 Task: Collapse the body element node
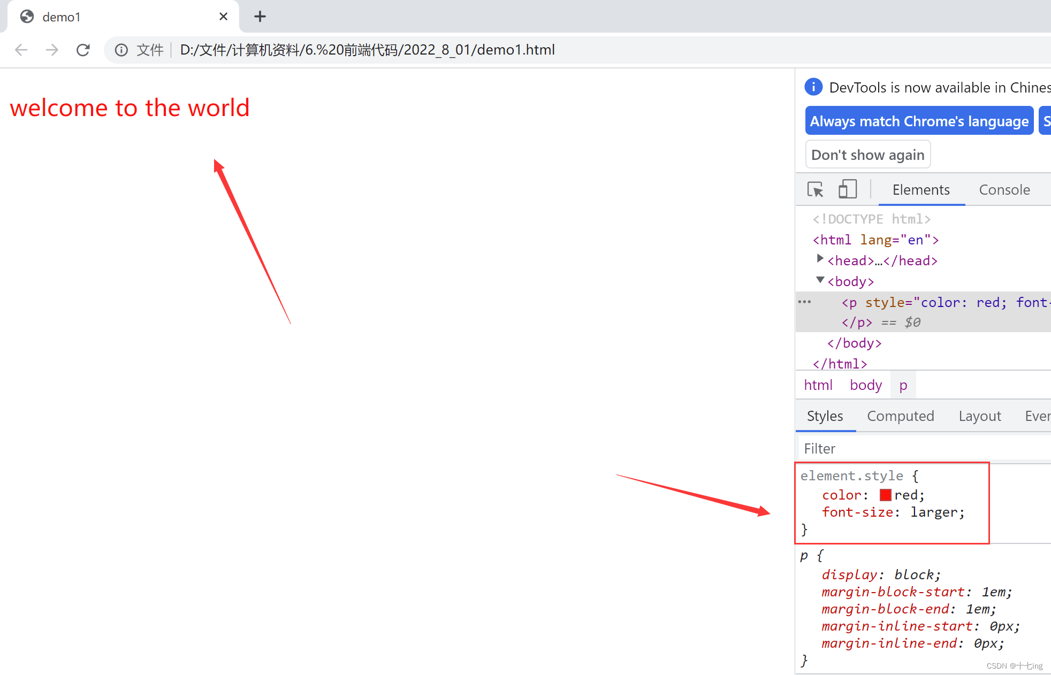click(820, 280)
